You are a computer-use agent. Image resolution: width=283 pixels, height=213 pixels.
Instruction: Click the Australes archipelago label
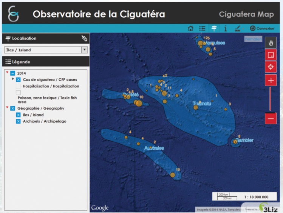click(x=154, y=148)
